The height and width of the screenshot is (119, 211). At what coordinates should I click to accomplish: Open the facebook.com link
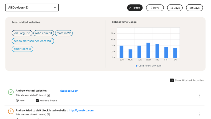[x=69, y=91]
